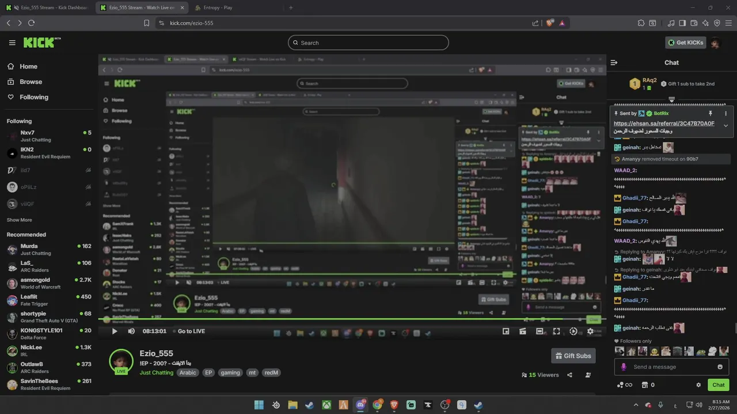Image resolution: width=737 pixels, height=414 pixels.
Task: Click the KICK logo
Action: [x=42, y=43]
